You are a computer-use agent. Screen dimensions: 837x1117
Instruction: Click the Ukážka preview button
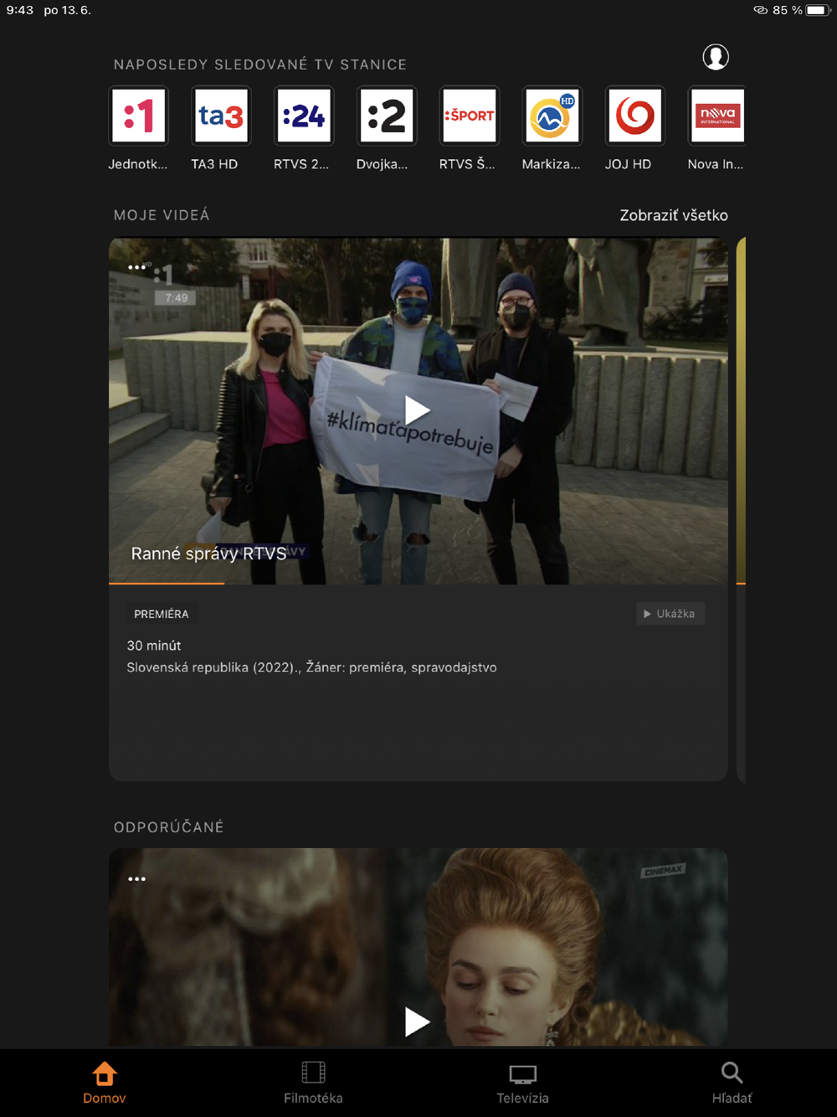pyautogui.click(x=670, y=614)
